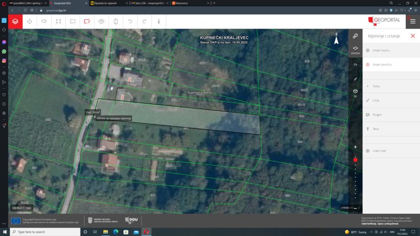Click the collapse arrows map icon
Viewport: 420px width, 236px height.
[355, 79]
